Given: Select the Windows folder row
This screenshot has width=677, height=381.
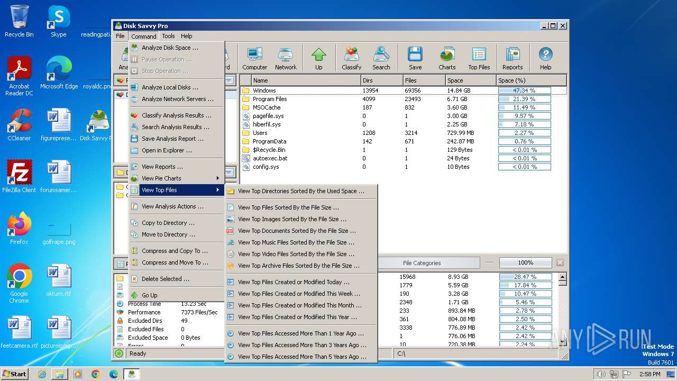Looking at the screenshot, I should point(404,90).
